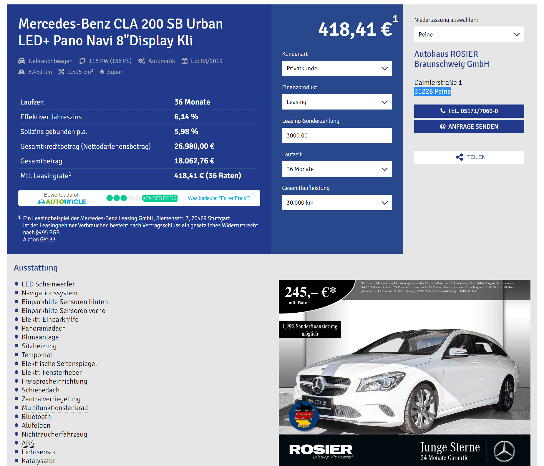Click the Sitzheizung equipment item
The height and width of the screenshot is (466, 544).
[39, 346]
